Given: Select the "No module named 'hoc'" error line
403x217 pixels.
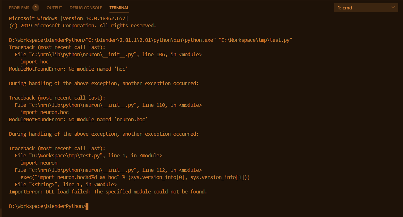Looking at the screenshot, I should click(x=68, y=68).
